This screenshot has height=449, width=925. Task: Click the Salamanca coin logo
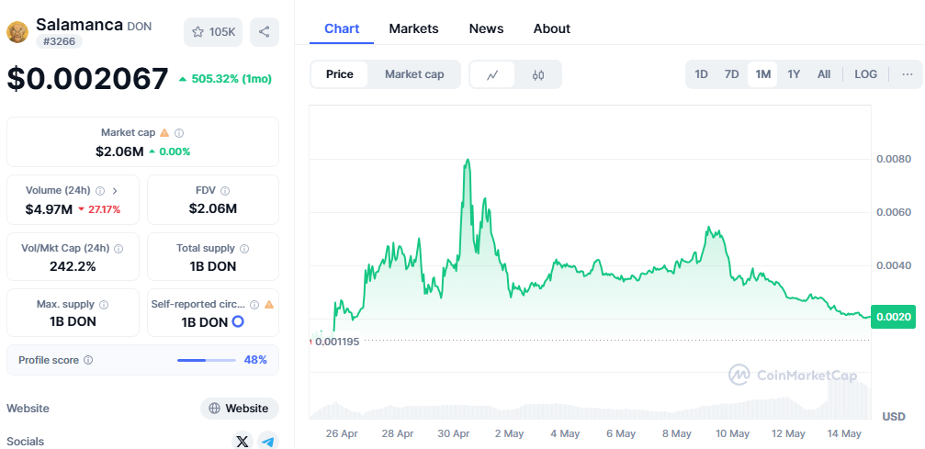coord(17,32)
